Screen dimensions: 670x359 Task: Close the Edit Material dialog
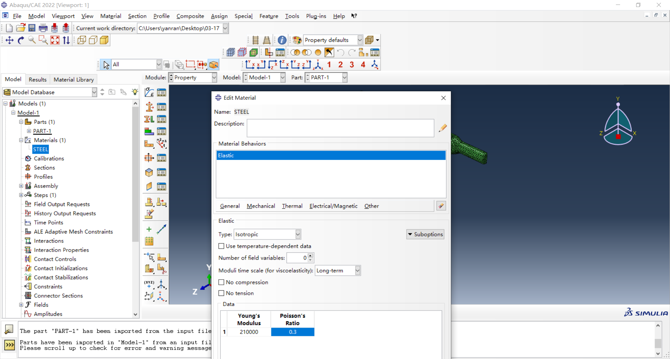click(x=444, y=98)
